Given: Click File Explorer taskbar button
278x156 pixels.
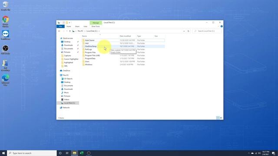Looking at the screenshot, I should coord(74,153).
